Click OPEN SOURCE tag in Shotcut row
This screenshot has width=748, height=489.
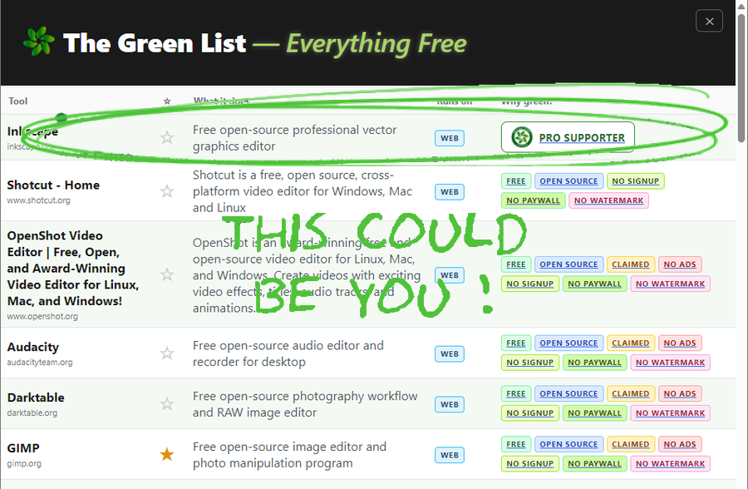(568, 181)
